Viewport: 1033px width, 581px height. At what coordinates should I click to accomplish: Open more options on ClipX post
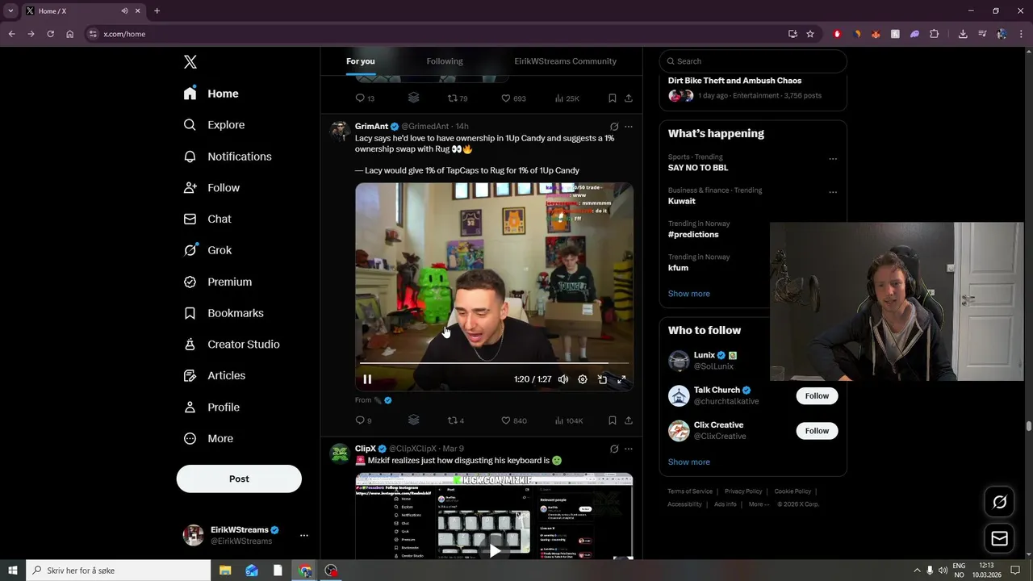tap(629, 449)
